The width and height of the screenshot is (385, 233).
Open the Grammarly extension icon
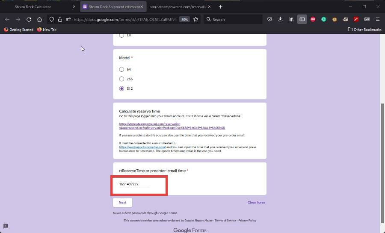pos(324,19)
